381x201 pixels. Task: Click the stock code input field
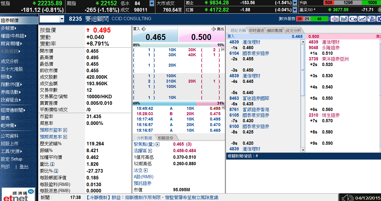[49, 19]
